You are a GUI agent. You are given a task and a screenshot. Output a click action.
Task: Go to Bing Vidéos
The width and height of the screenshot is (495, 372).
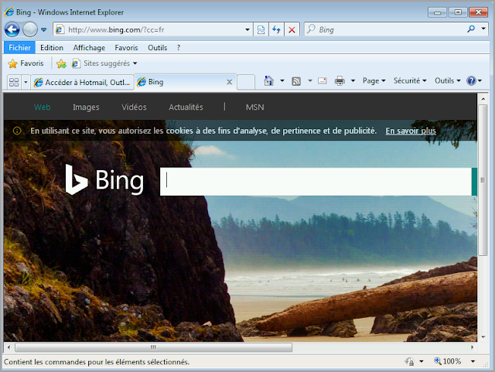(x=134, y=107)
